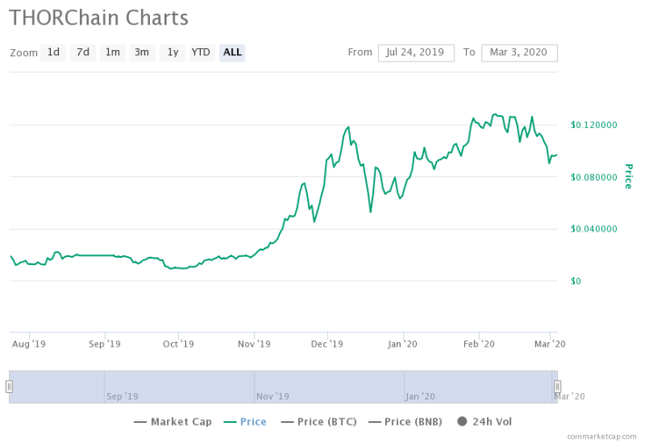Click the Zoom label text
Viewport: 645px width, 443px height.
coord(24,53)
